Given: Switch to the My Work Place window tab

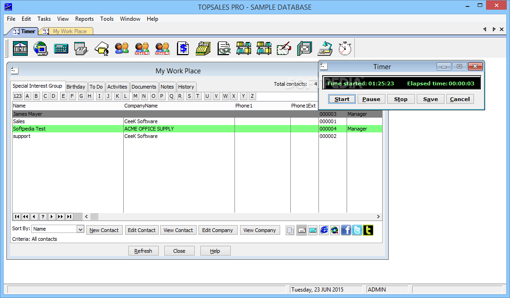Looking at the screenshot, I should [66, 31].
